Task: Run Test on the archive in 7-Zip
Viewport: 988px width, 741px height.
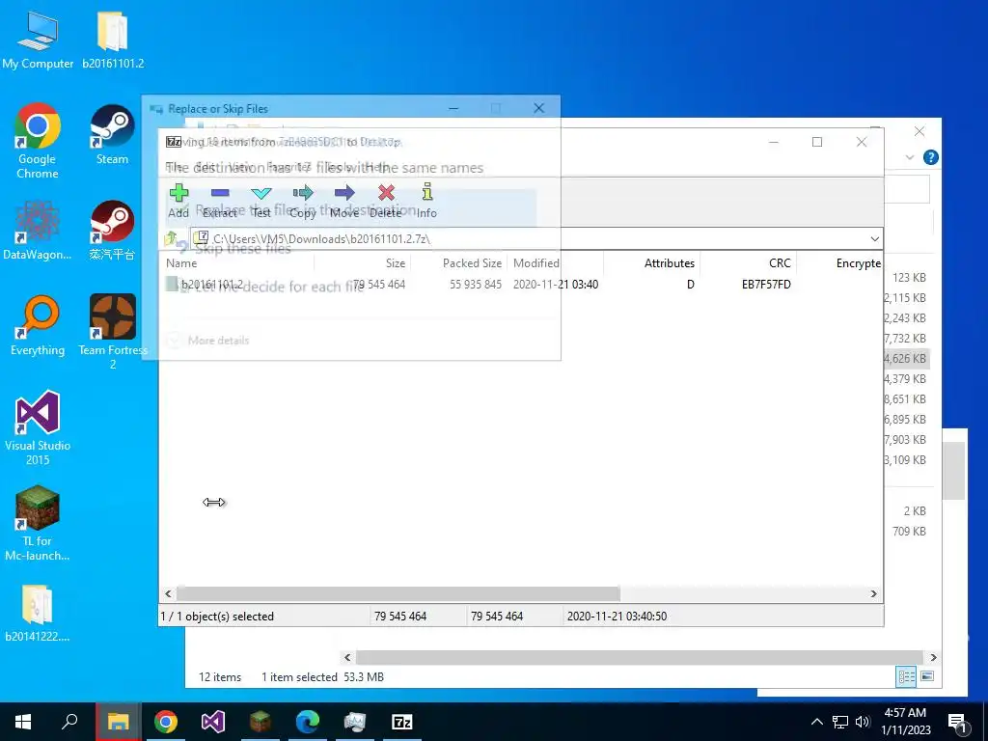Action: [261, 201]
